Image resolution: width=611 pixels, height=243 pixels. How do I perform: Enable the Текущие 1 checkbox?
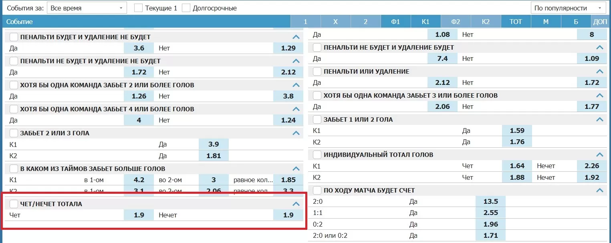[x=138, y=8]
